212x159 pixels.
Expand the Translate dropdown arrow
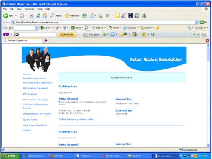[x=138, y=28]
